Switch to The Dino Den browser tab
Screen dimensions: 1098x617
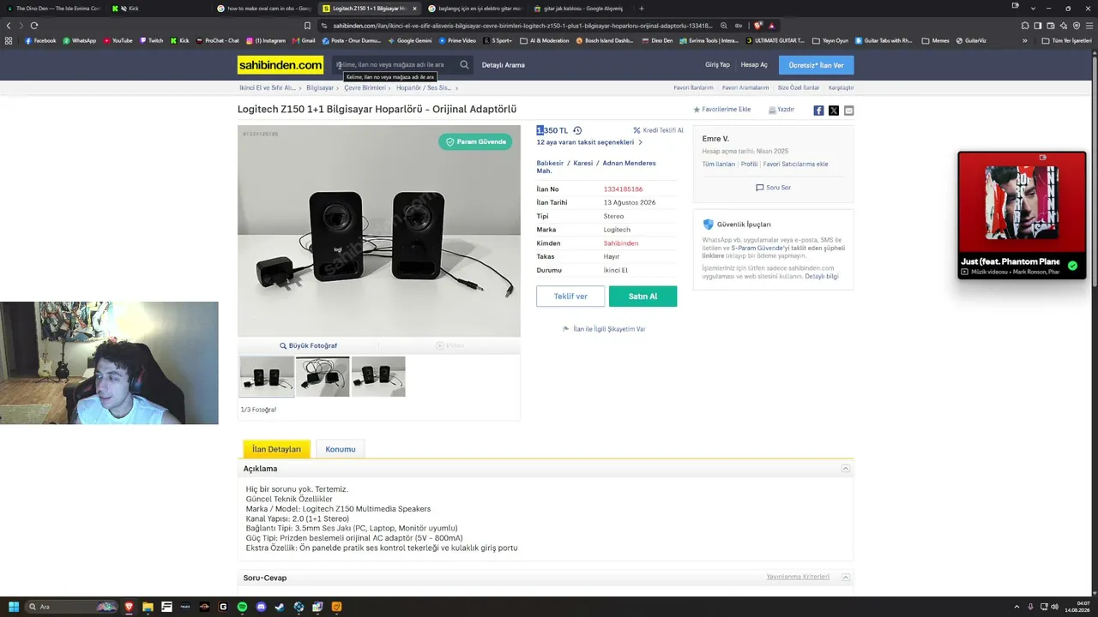[55, 9]
